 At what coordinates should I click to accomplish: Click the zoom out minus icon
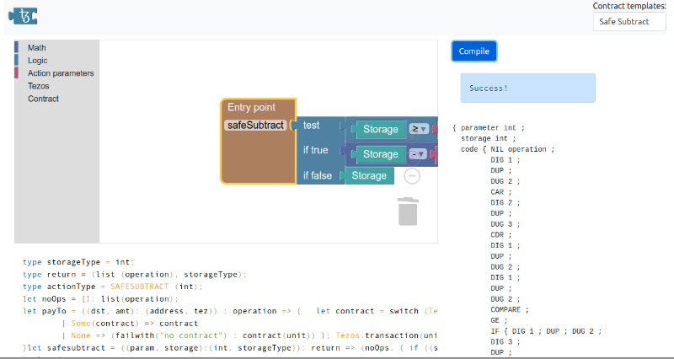pos(412,175)
